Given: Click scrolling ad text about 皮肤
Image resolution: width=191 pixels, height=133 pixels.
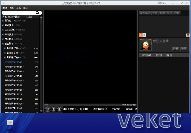Looking at the screenshot, I should 107,109.
